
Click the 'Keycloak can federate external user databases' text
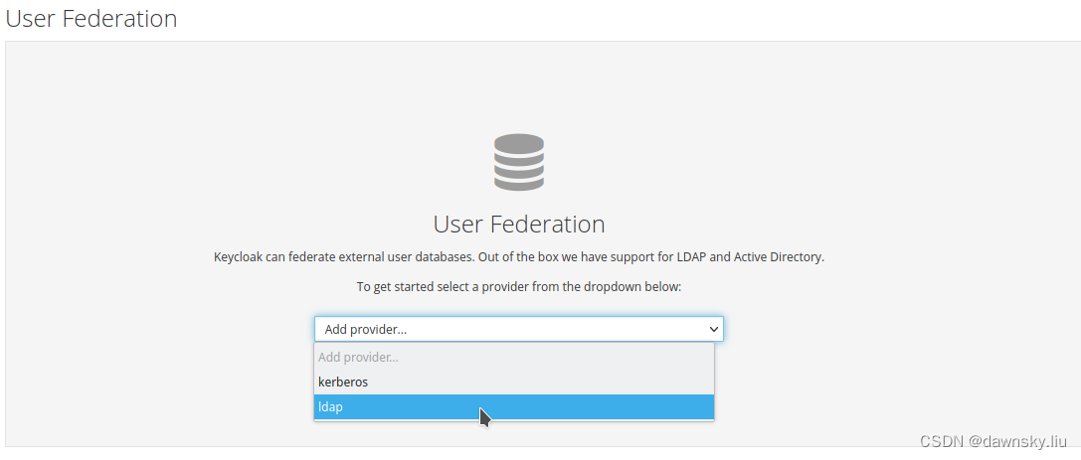pos(519,257)
